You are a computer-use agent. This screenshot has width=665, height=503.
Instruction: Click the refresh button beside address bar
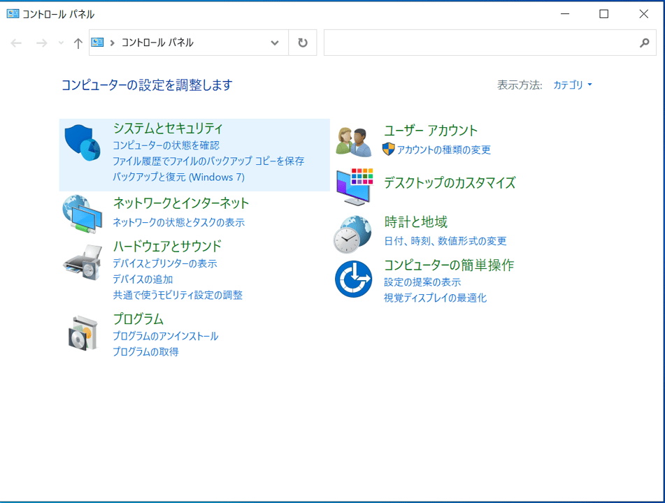(302, 43)
